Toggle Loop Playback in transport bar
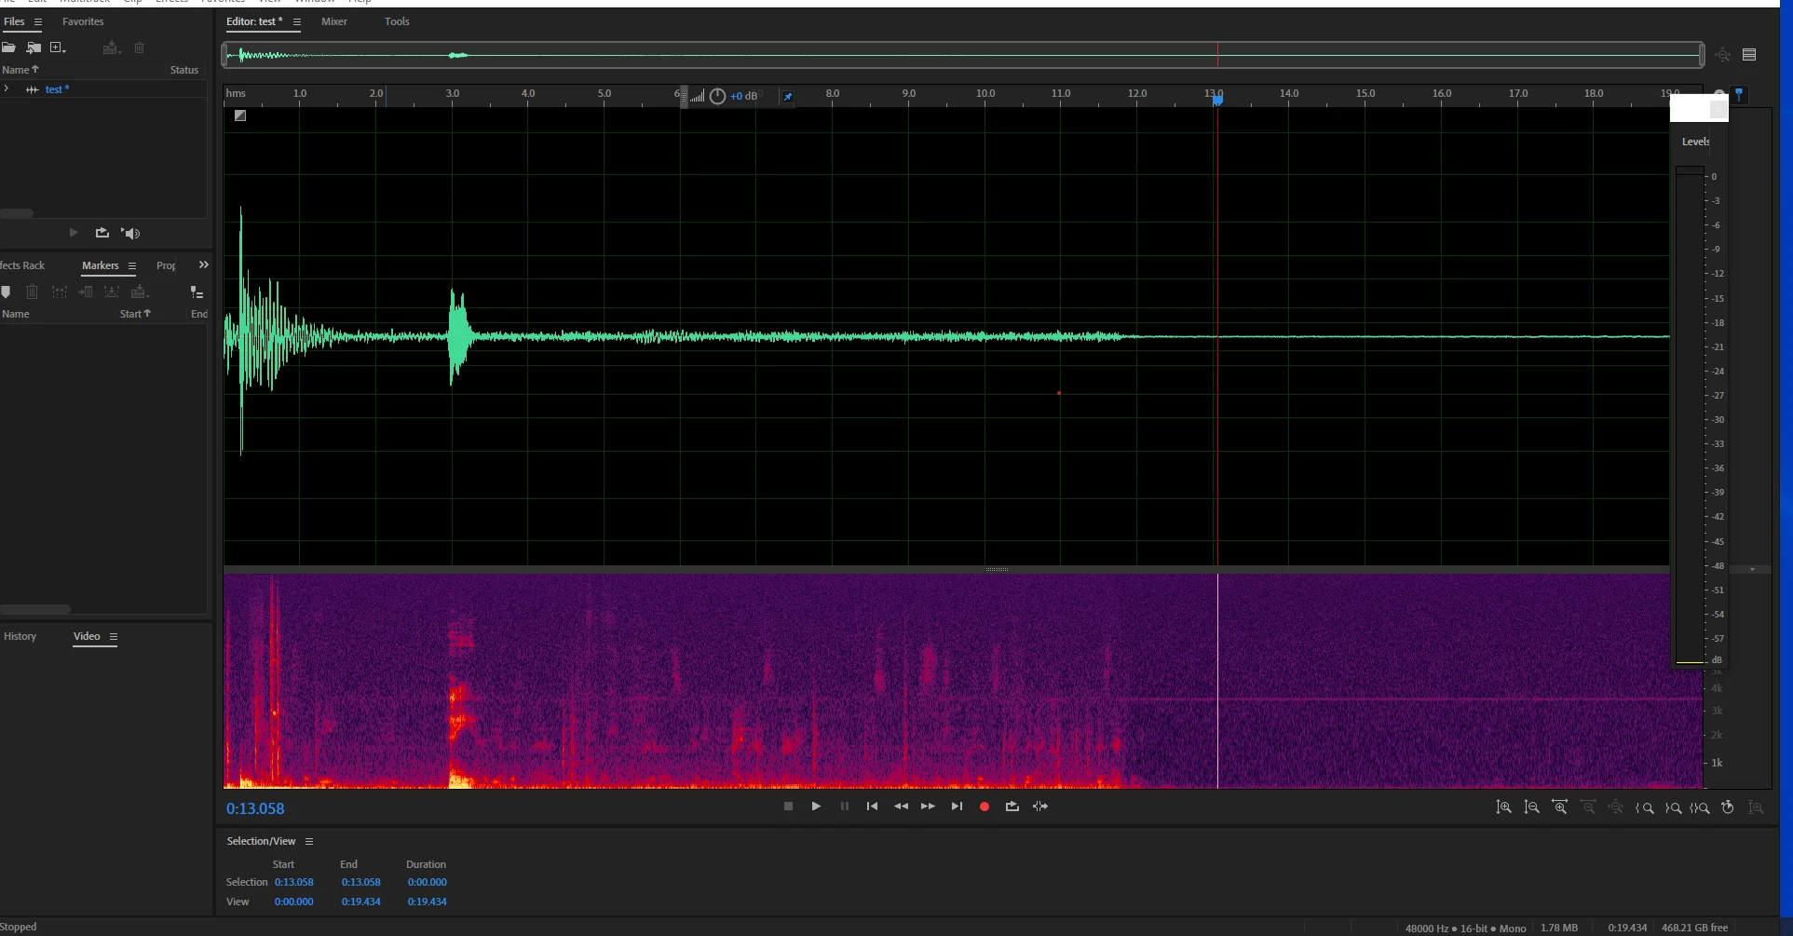This screenshot has width=1793, height=936. pyautogui.click(x=1012, y=807)
